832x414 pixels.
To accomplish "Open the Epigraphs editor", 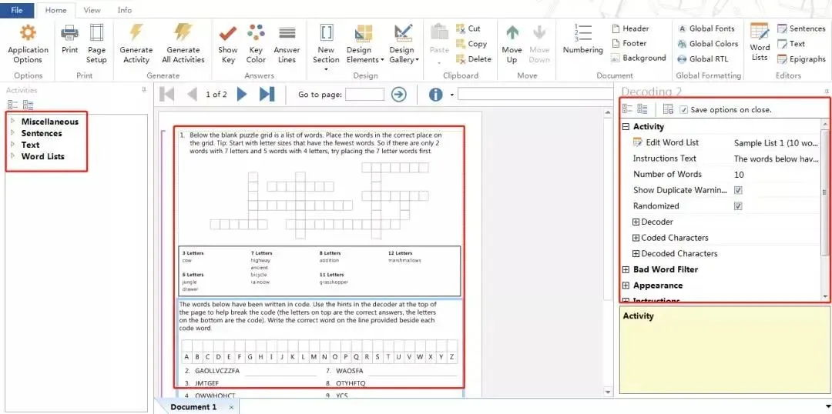I will 800,58.
